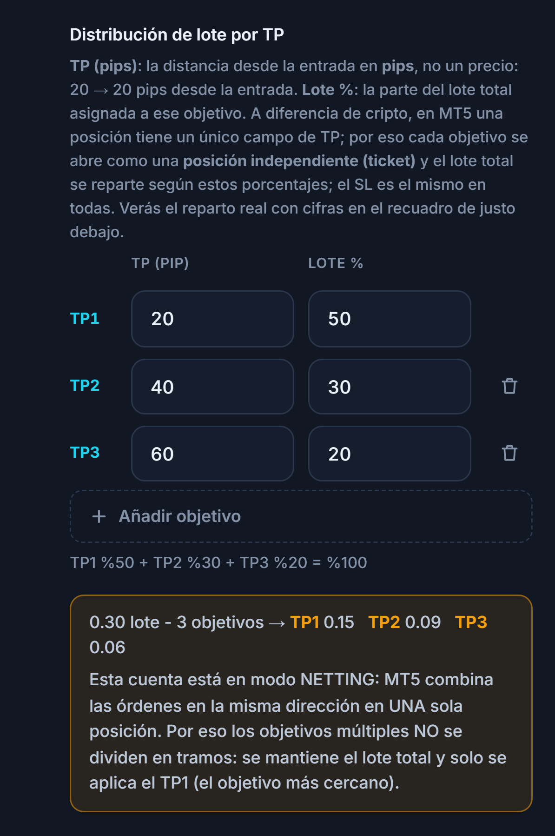The height and width of the screenshot is (836, 555).
Task: Click the cyan TP1 row label
Action: [85, 319]
